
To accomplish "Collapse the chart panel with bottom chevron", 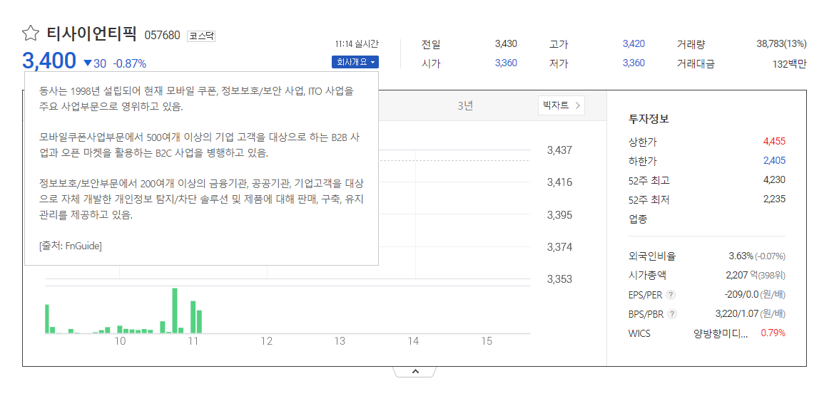I will tap(415, 372).
